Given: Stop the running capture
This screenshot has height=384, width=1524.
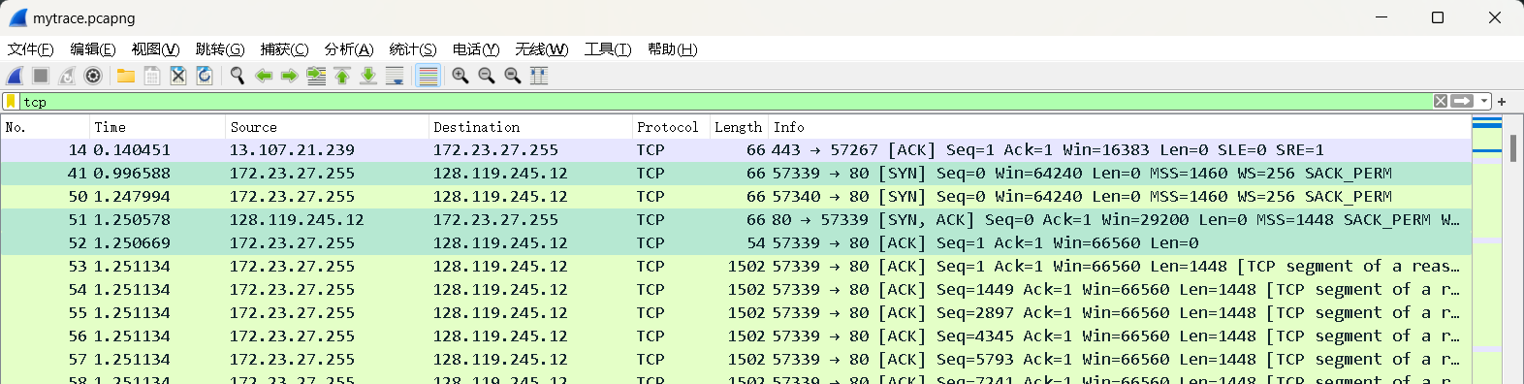Looking at the screenshot, I should tap(41, 76).
